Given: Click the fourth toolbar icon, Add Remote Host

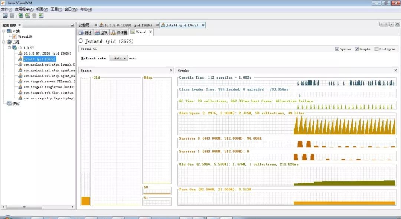Looking at the screenshot, I should (x=27, y=16).
